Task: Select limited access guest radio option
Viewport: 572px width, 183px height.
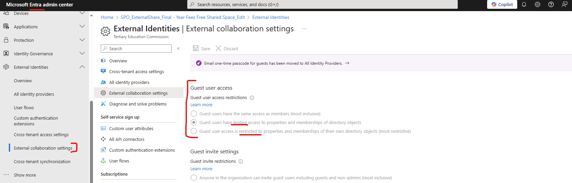Action: [194, 122]
